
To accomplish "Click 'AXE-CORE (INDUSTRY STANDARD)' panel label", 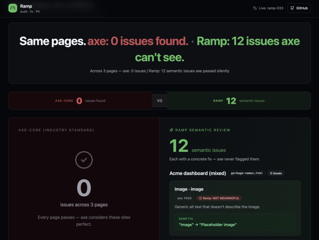I will 56,130.
